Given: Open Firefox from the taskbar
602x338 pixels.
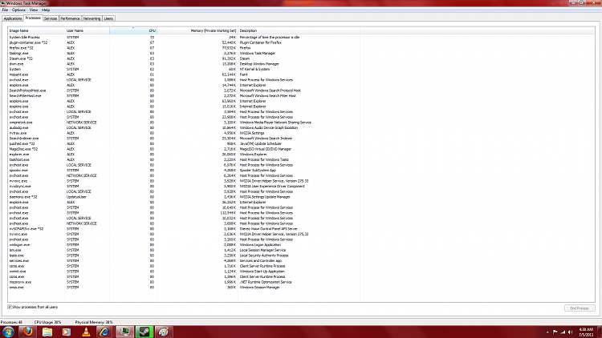Looking at the screenshot, I should (27, 332).
